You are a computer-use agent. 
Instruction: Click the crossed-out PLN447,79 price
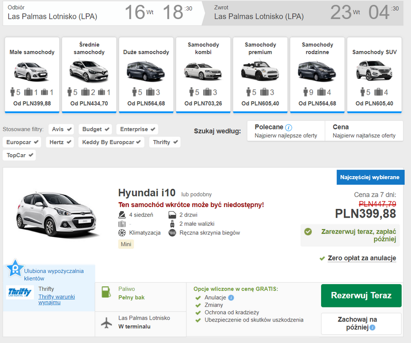coord(378,204)
